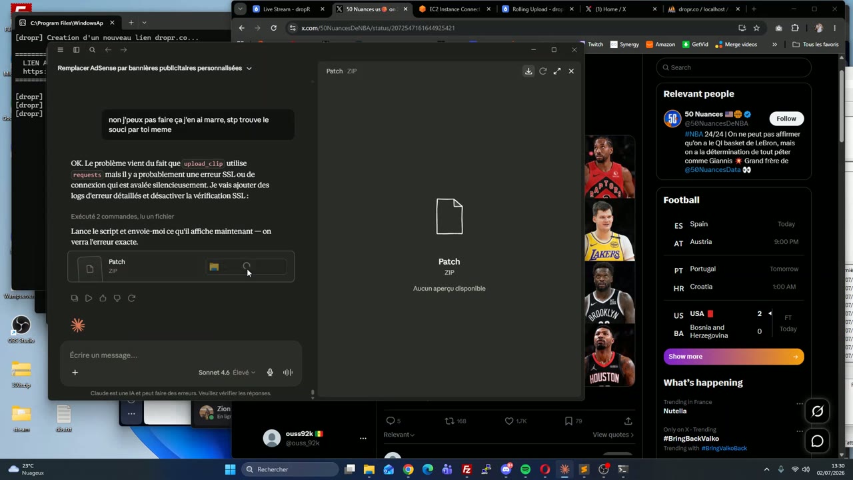Open search in the Claude app
The height and width of the screenshot is (480, 853).
pyautogui.click(x=92, y=50)
